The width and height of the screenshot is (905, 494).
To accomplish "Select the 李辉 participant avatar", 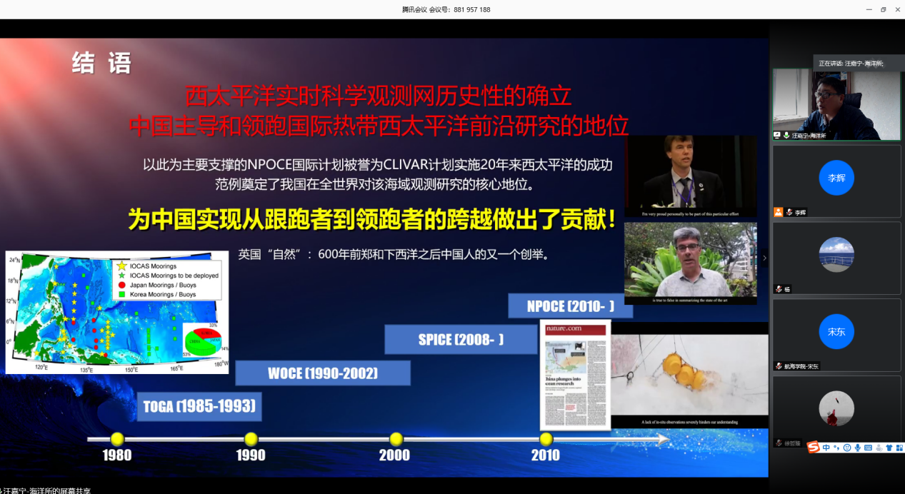I will pos(836,178).
